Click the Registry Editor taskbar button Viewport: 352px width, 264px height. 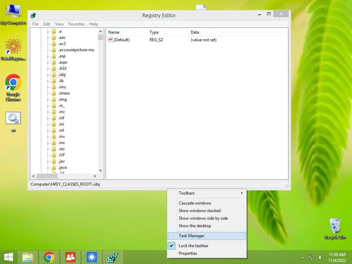click(113, 257)
